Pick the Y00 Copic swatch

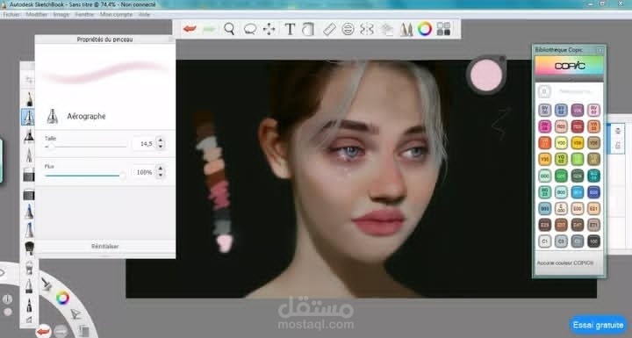click(561, 143)
